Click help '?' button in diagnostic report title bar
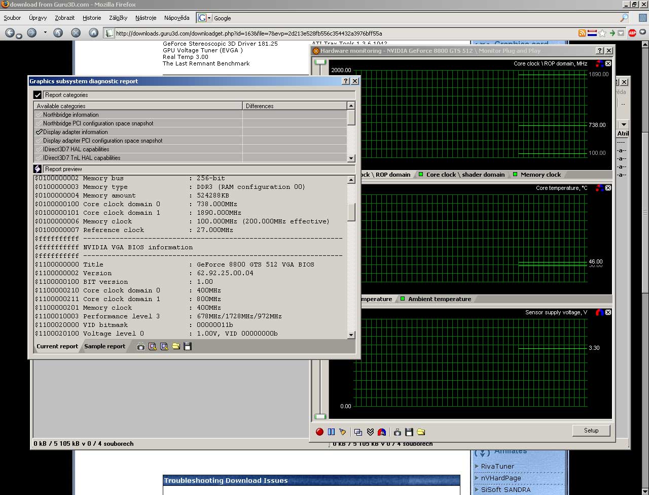The image size is (649, 495). pos(346,81)
